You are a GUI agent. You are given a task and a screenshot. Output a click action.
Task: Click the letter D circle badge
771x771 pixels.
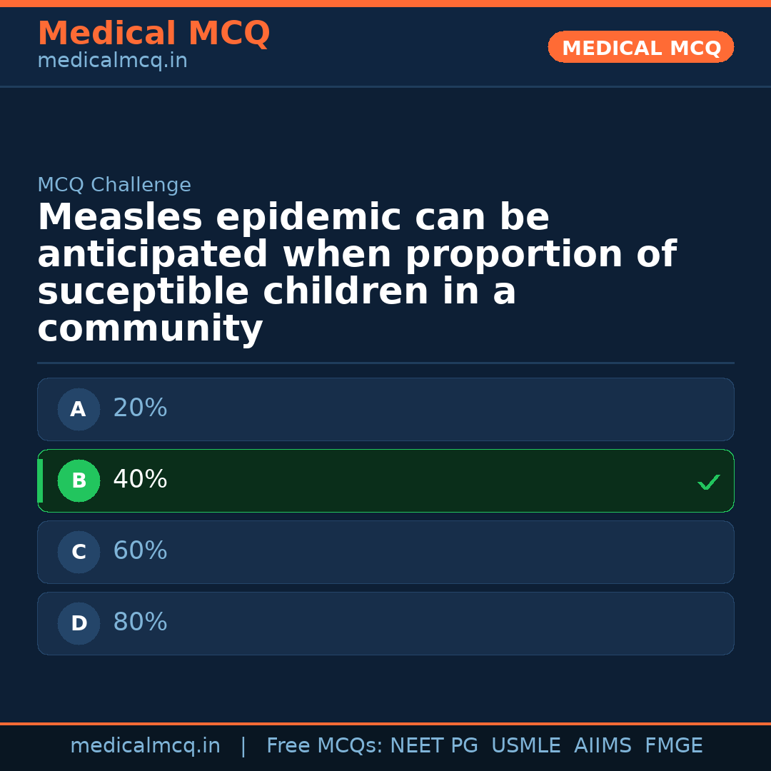(79, 624)
